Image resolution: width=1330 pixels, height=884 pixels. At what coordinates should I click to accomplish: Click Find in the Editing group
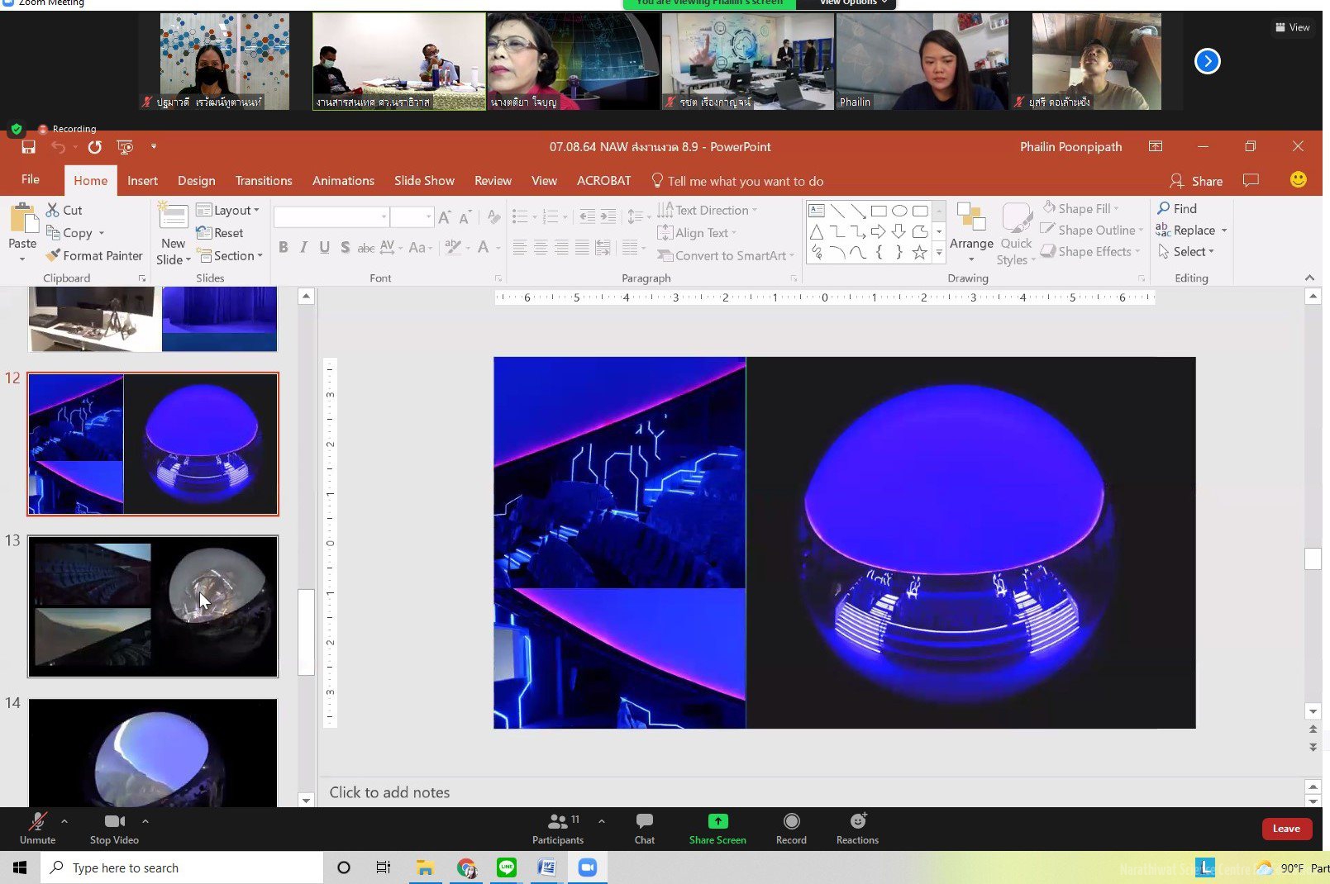[1177, 208]
